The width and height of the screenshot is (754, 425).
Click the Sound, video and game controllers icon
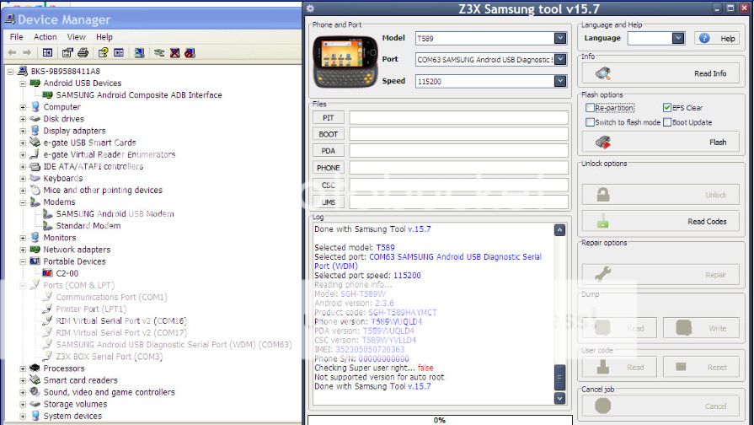pyautogui.click(x=35, y=392)
